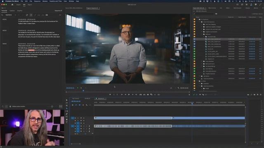The image size is (264, 148).
Task: Open Program monitor settings wrench
Action: tap(178, 88)
